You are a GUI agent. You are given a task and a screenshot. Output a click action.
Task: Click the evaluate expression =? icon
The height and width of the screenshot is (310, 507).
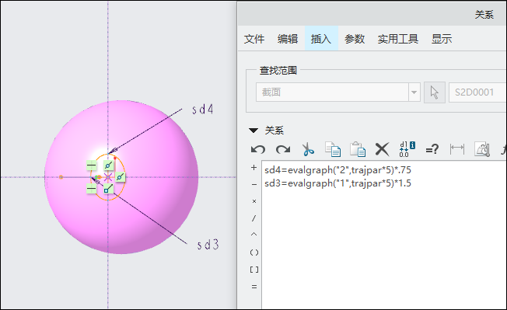point(432,149)
